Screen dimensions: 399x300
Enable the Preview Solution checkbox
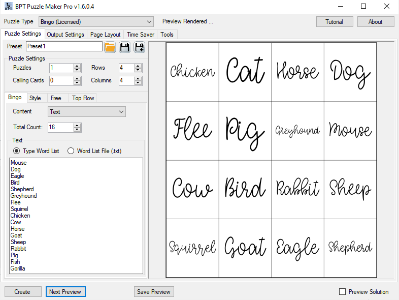[343, 291]
